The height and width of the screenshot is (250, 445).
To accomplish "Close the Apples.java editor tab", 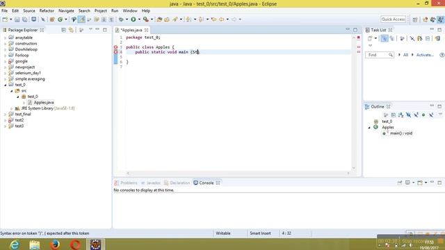I will (147, 30).
